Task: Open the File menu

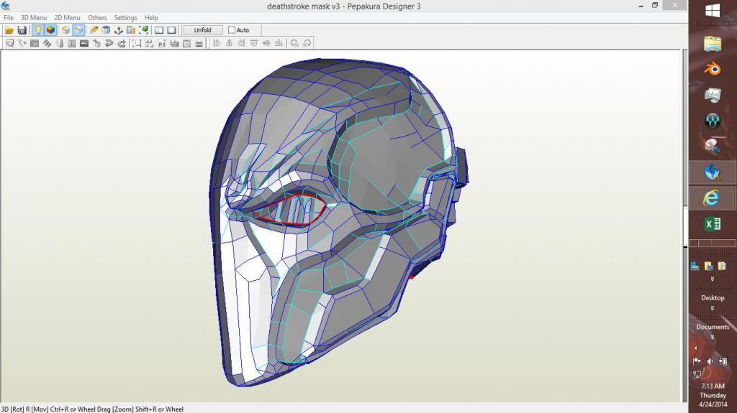Action: tap(9, 17)
